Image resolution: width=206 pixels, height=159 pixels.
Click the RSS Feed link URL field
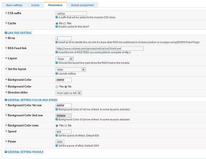[100, 49]
